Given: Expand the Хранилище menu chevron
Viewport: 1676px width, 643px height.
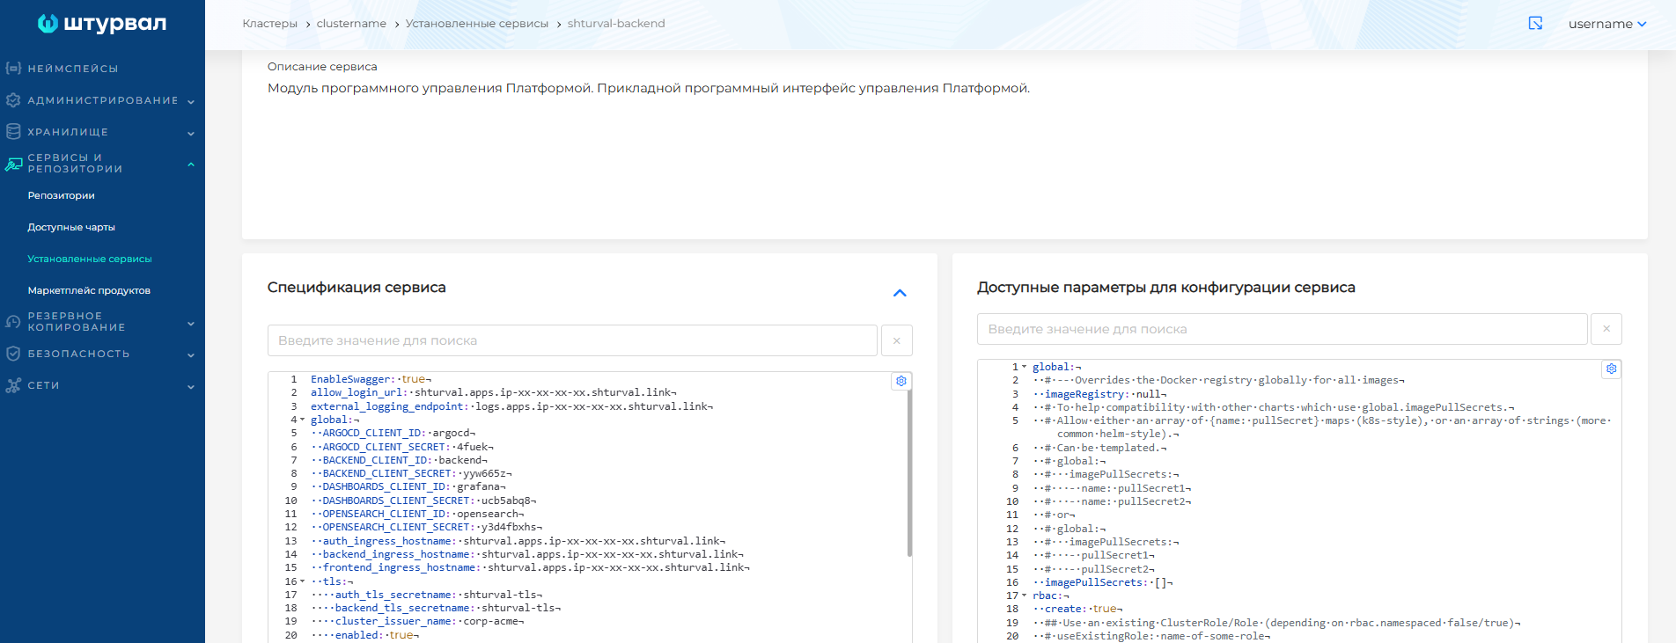Looking at the screenshot, I should [191, 134].
